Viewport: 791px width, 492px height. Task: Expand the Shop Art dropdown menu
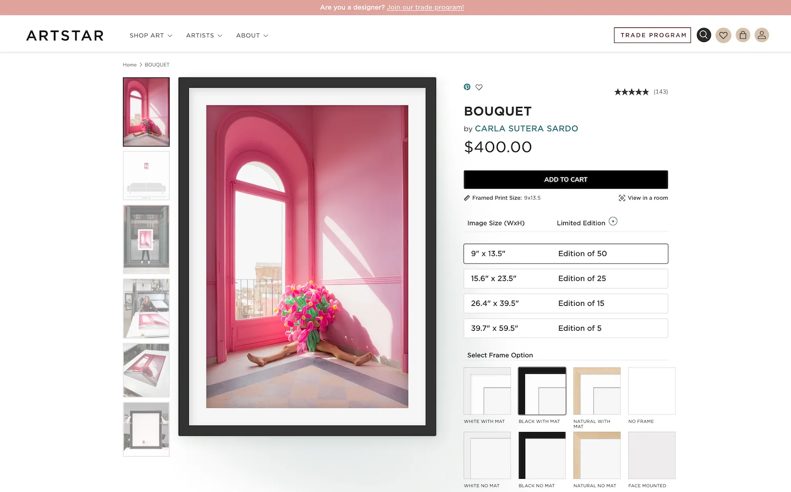[x=151, y=35]
